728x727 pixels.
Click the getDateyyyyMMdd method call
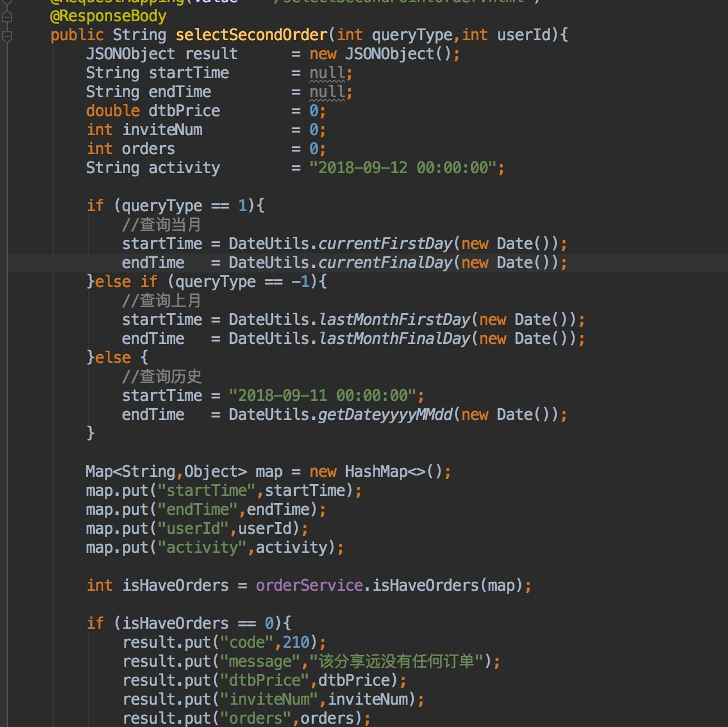385,415
